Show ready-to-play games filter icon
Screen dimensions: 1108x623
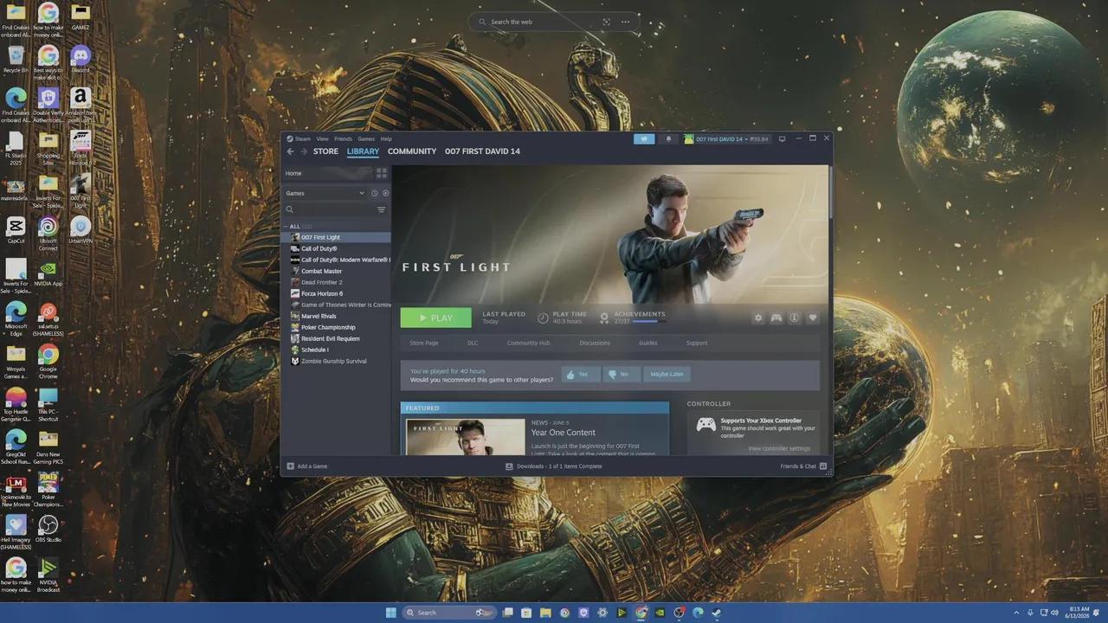385,193
